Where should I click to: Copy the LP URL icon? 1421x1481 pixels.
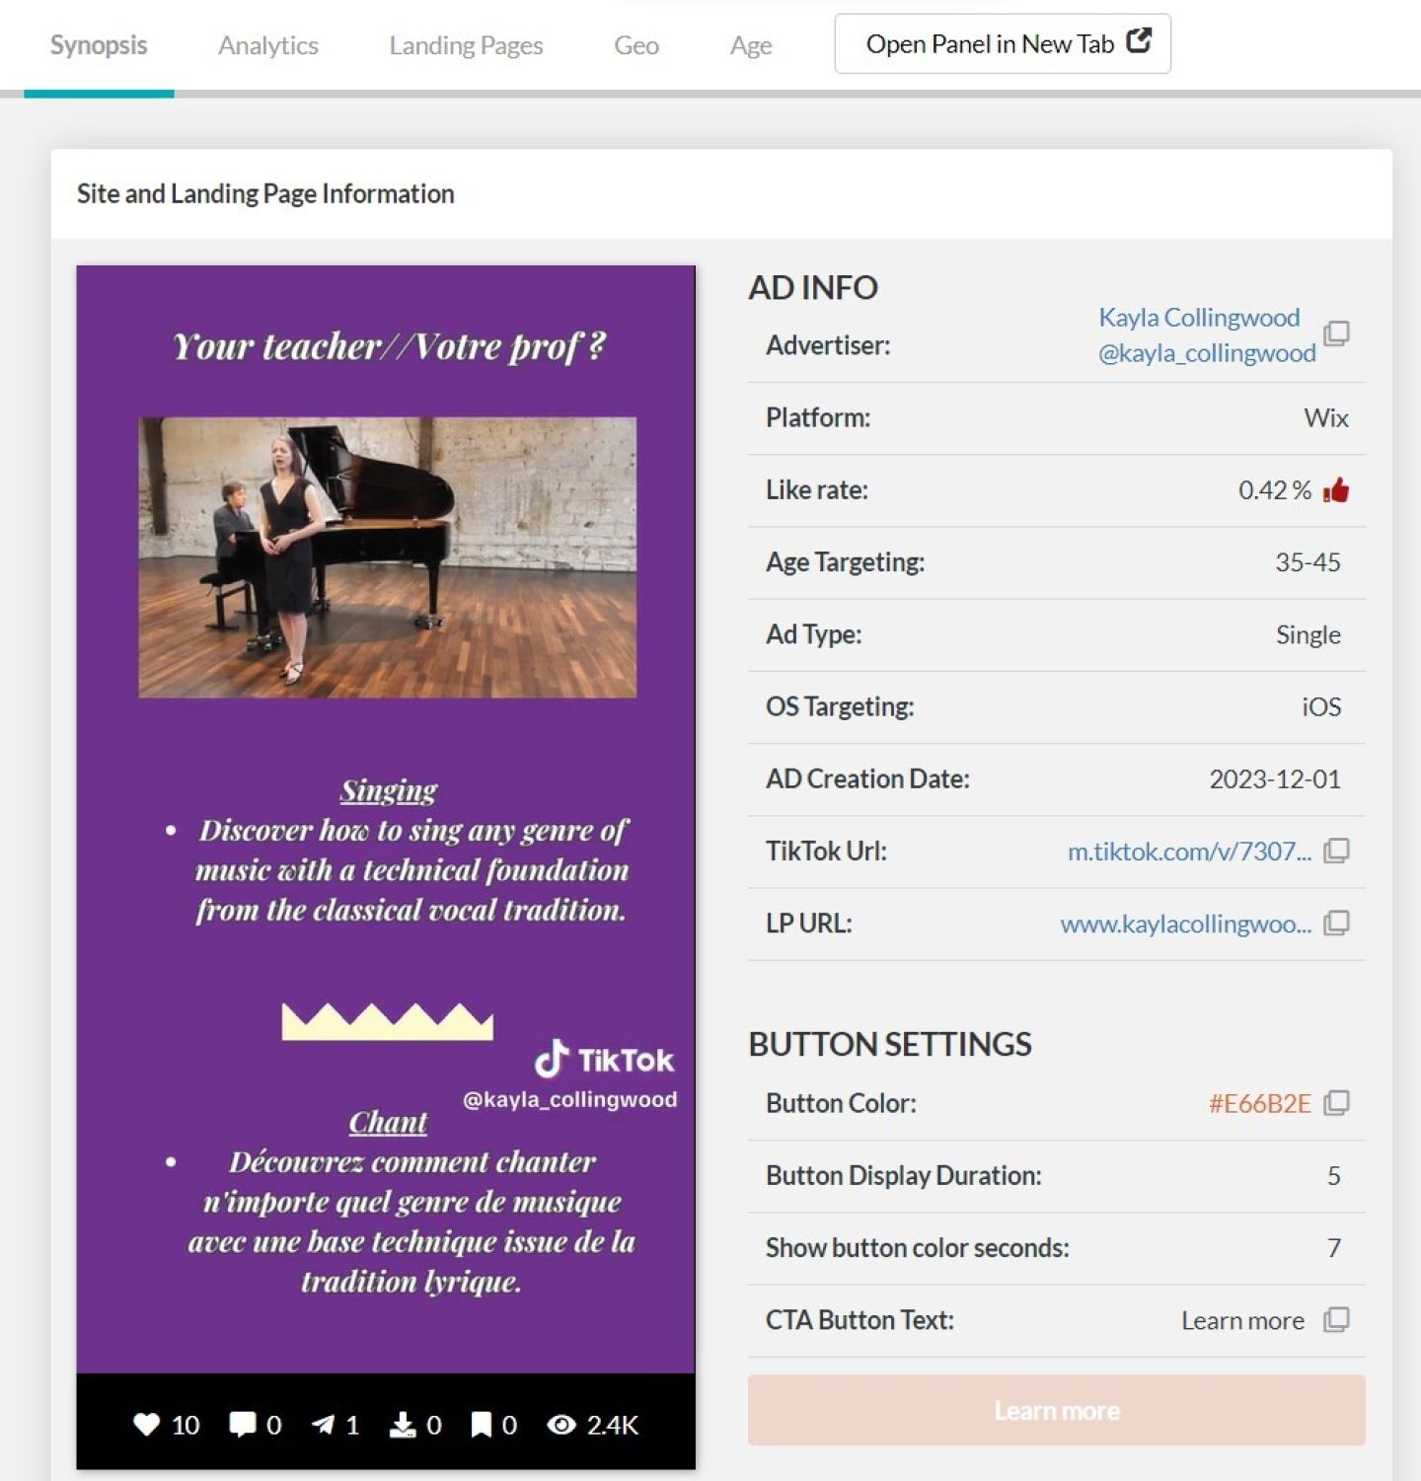[1336, 923]
